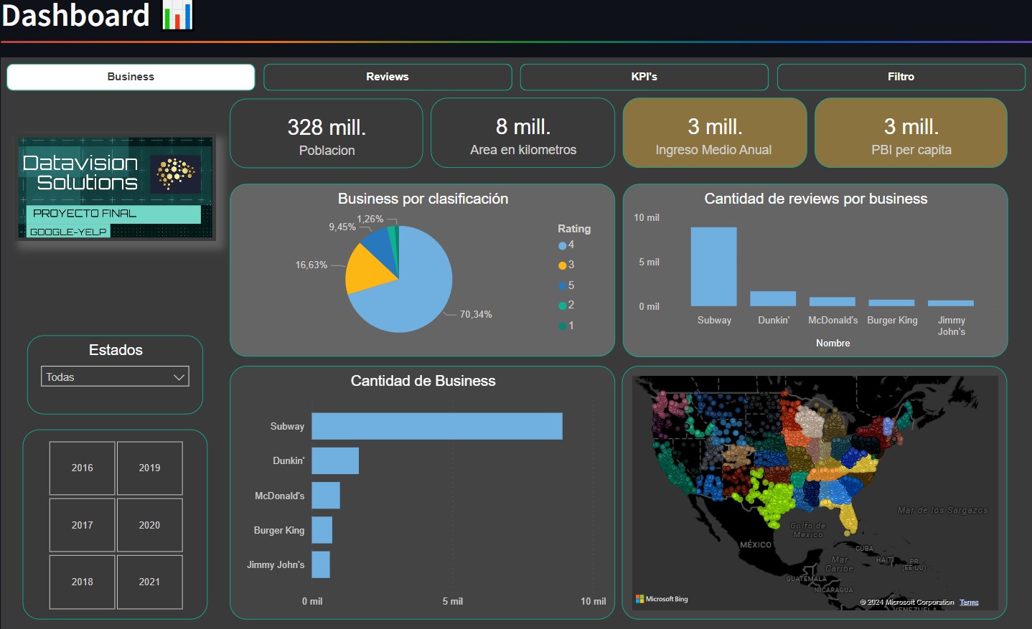This screenshot has width=1032, height=629.
Task: Click the Cantidad de reviews por business title
Action: pyautogui.click(x=816, y=199)
